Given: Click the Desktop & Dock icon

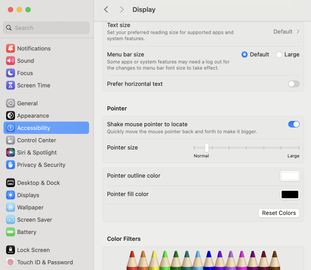Looking at the screenshot, I should pyautogui.click(x=10, y=183).
